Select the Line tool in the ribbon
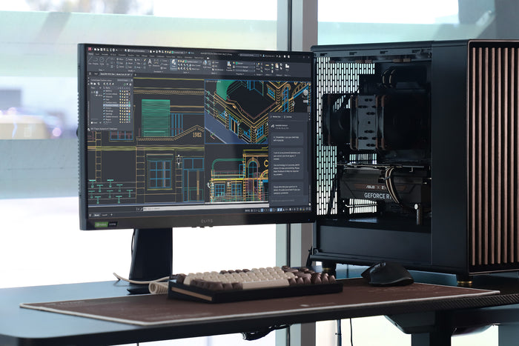The width and height of the screenshot is (519, 346). (x=92, y=61)
